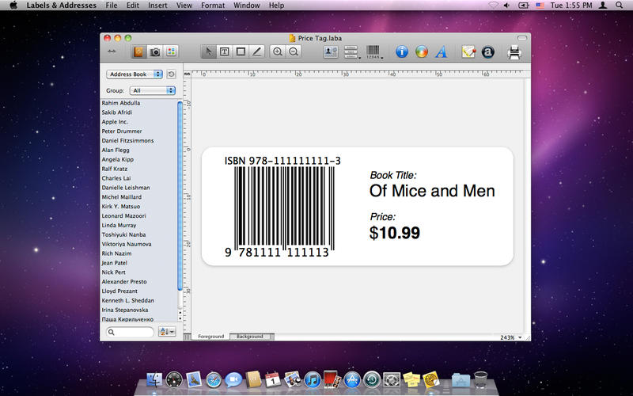This screenshot has height=396, width=633.
Task: Switch to the Background layer tab
Action: (250, 336)
